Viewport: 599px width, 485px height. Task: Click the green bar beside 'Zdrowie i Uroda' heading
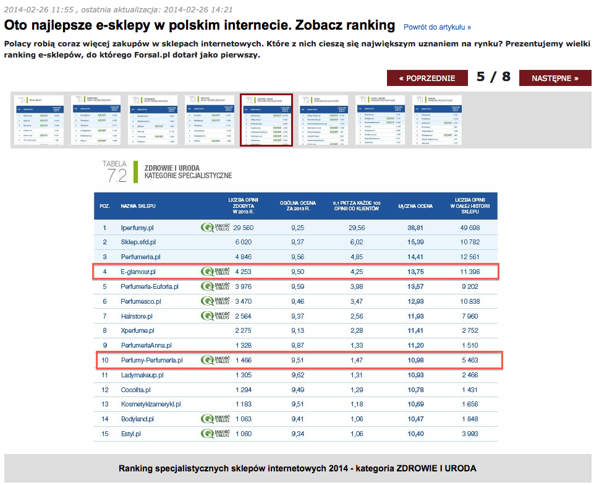click(x=135, y=171)
